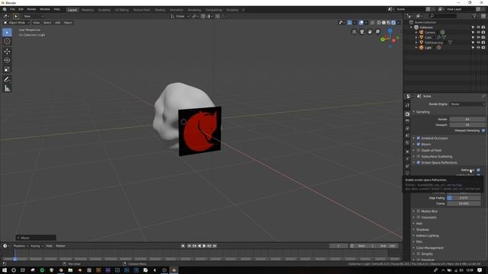Screen dimensions: 488x274
Task: Click the Light object icon in outliner
Action: pyautogui.click(x=422, y=47)
